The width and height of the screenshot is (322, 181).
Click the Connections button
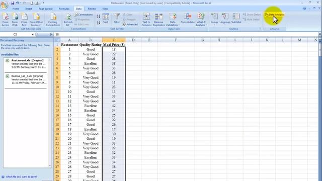pyautogui.click(x=84, y=15)
